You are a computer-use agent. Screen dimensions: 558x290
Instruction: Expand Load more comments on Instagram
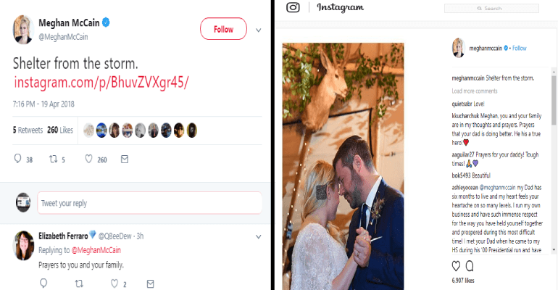coord(475,91)
